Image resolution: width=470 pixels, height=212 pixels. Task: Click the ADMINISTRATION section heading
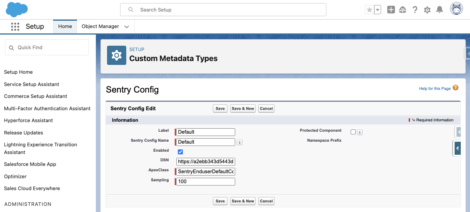(x=28, y=204)
